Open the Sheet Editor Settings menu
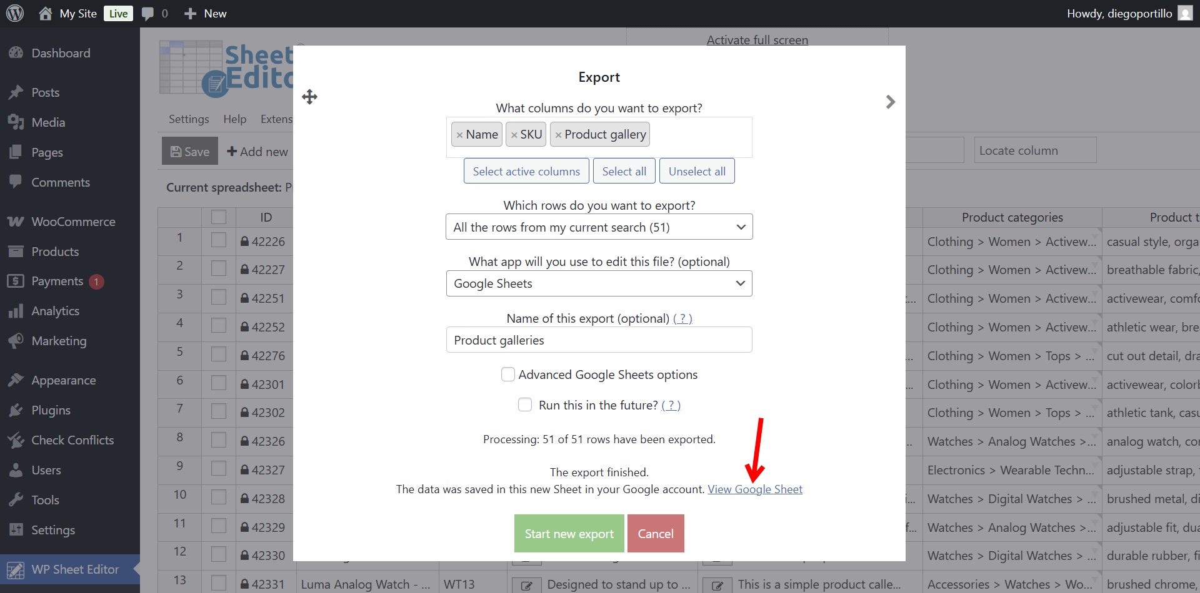Image resolution: width=1200 pixels, height=593 pixels. tap(189, 119)
